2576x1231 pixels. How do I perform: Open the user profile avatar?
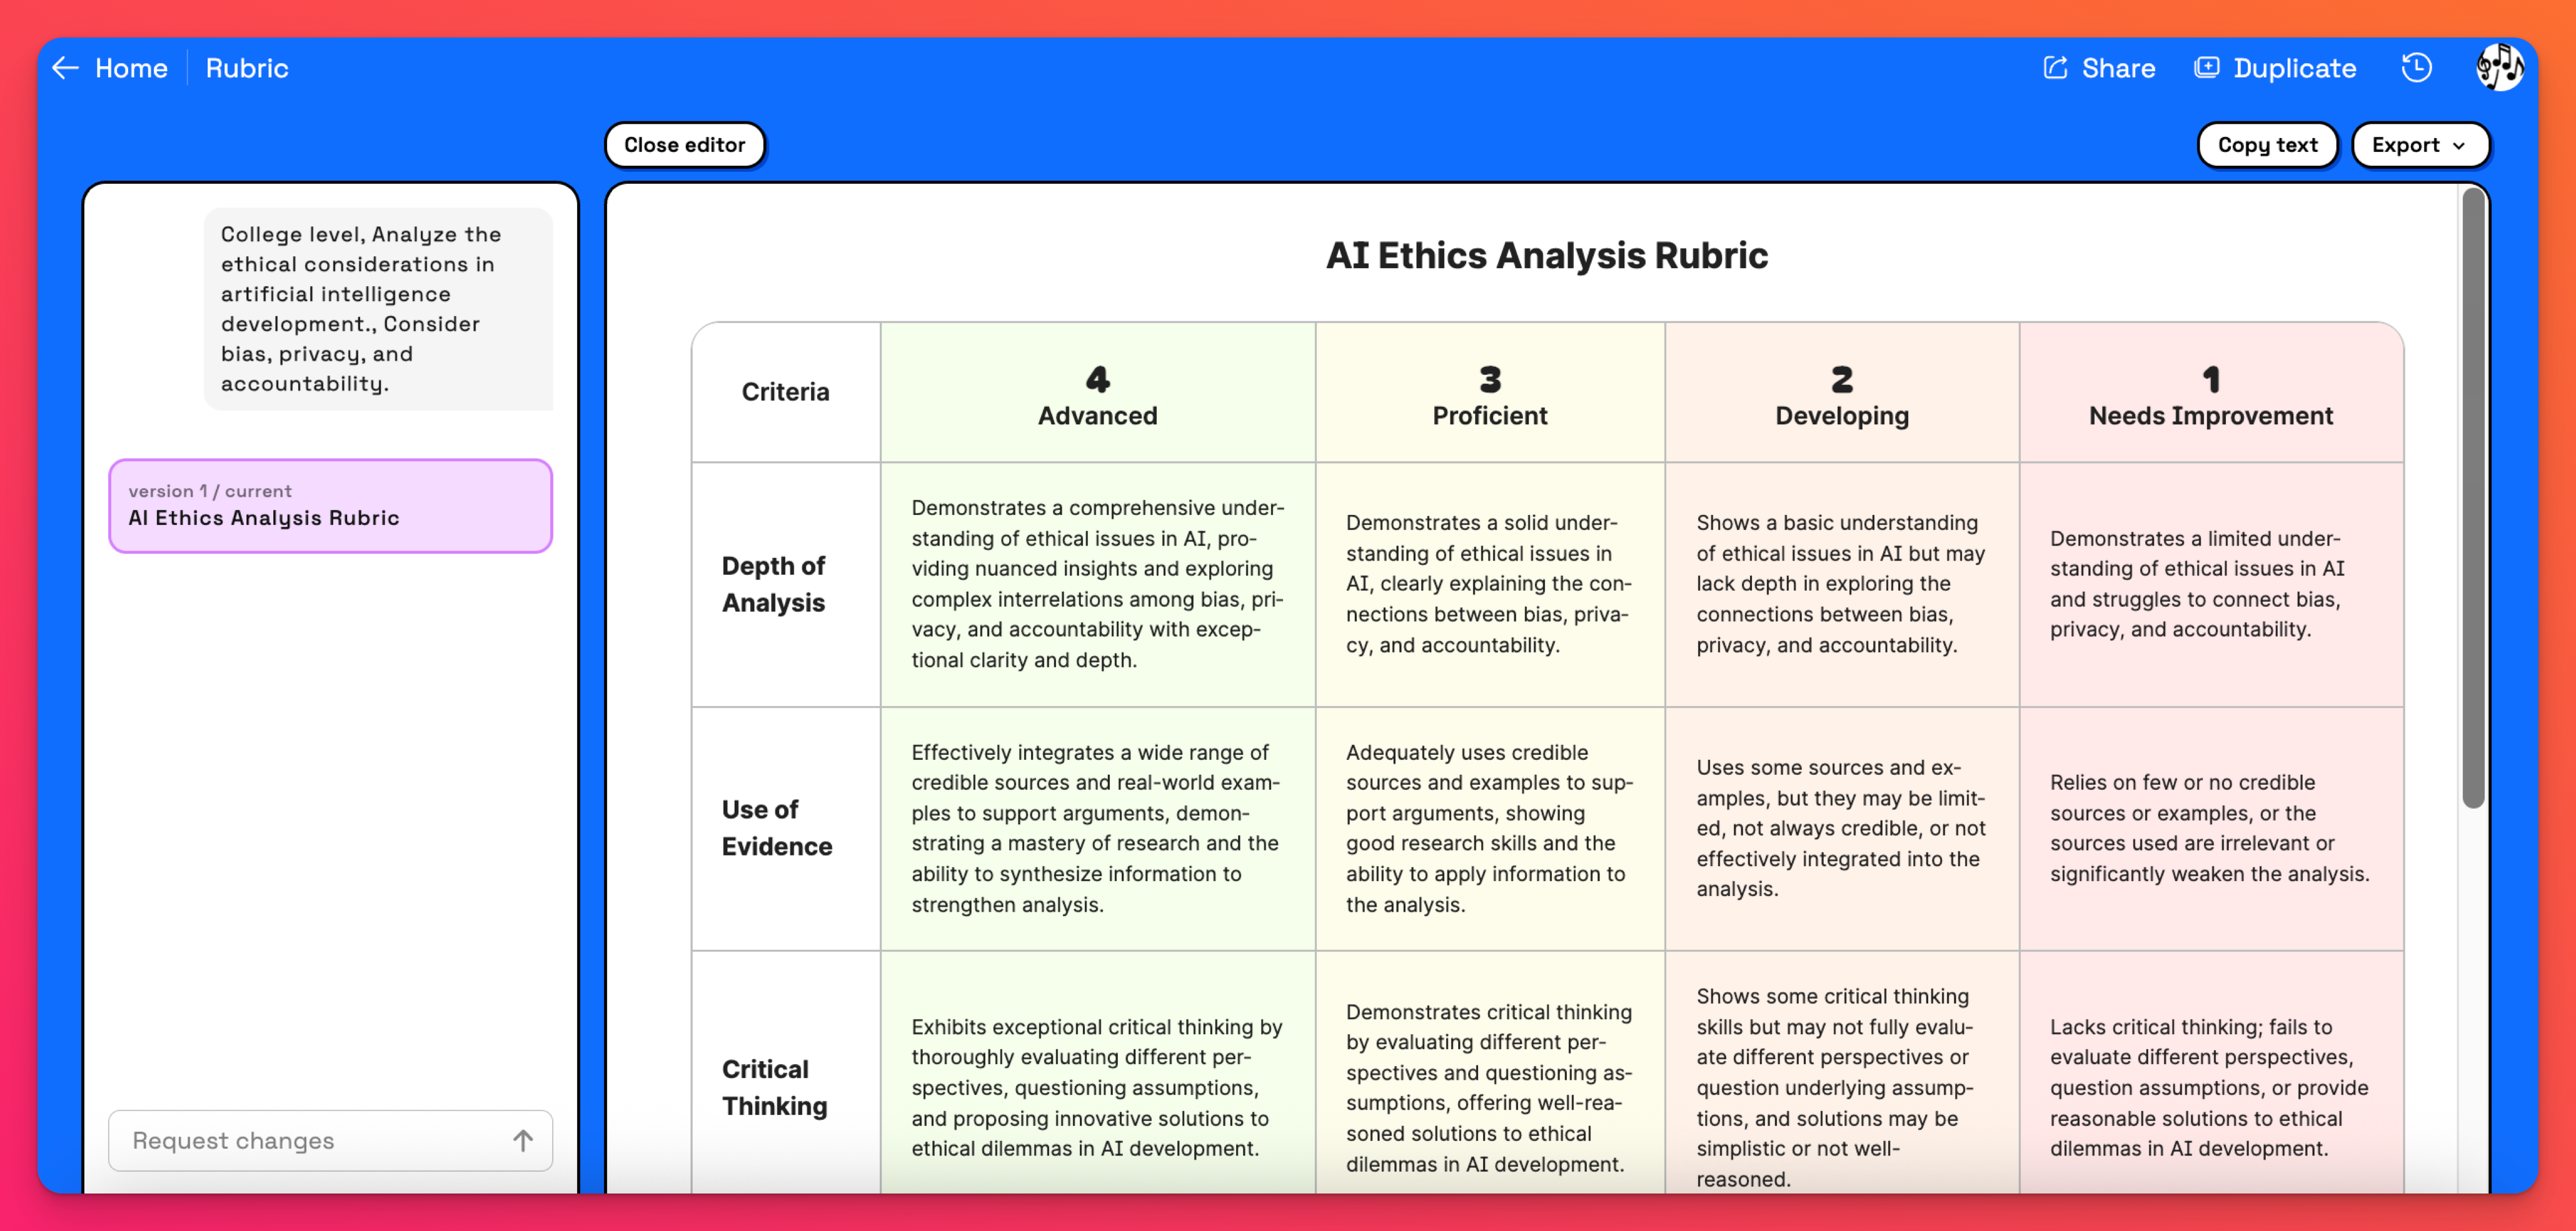pyautogui.click(x=2499, y=68)
